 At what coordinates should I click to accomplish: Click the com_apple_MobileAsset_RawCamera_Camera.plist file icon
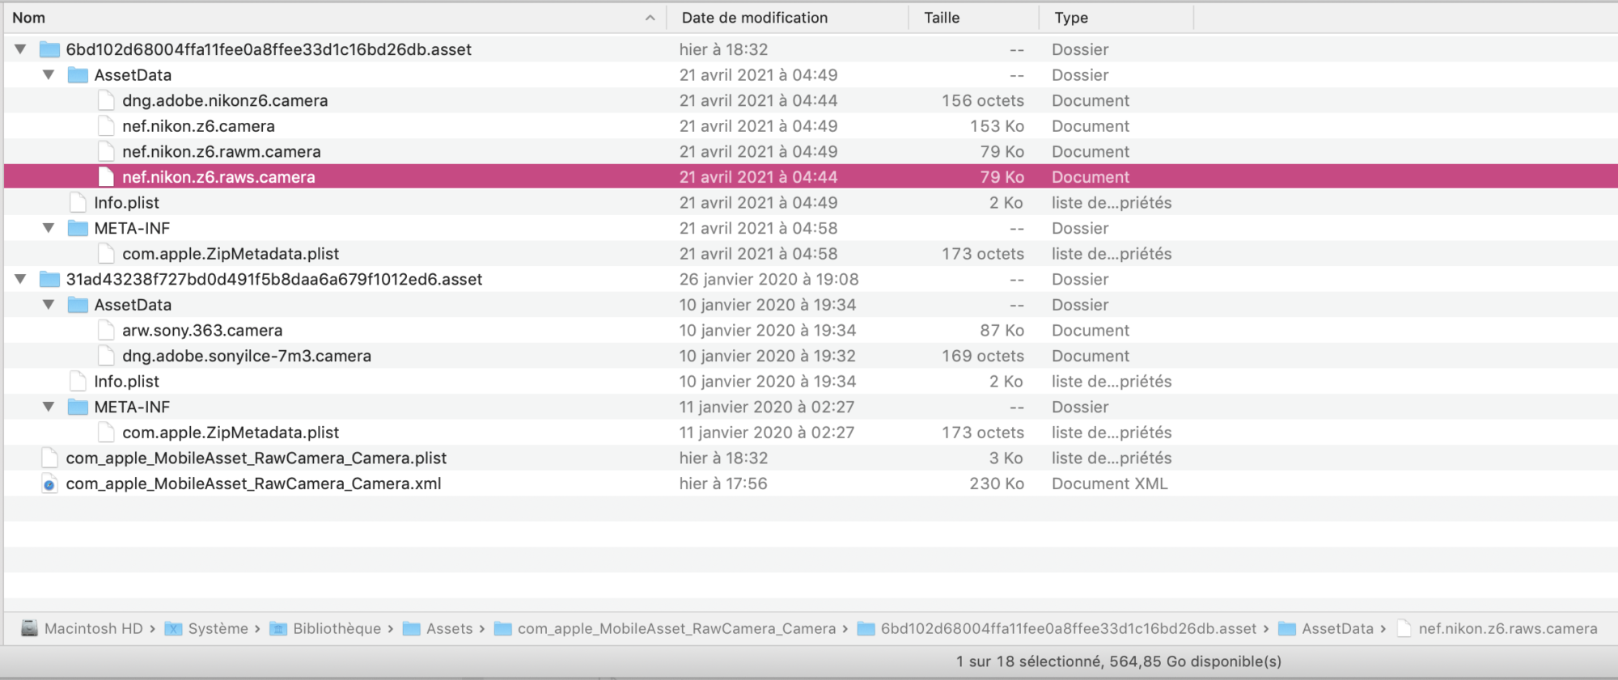click(x=49, y=458)
